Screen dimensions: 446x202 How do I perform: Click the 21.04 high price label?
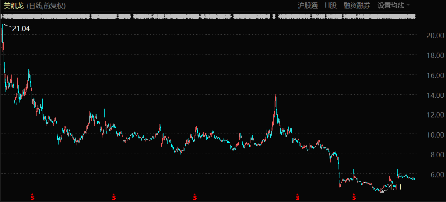(x=21, y=29)
